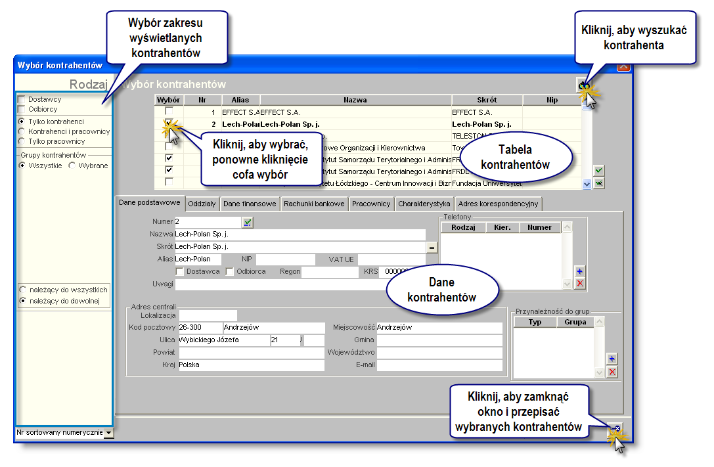Click the Miejscowość field with Andrzejów
Image resolution: width=714 pixels, height=467 pixels.
(x=439, y=327)
